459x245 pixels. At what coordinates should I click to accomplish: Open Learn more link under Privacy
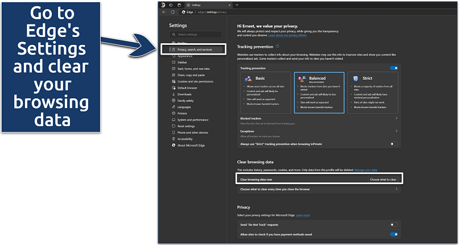(x=303, y=215)
